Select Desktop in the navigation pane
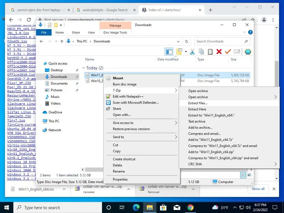Viewport: 284px width, 213px height. [57, 70]
